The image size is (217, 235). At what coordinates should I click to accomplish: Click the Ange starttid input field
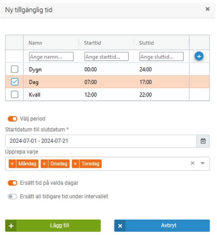point(107,57)
